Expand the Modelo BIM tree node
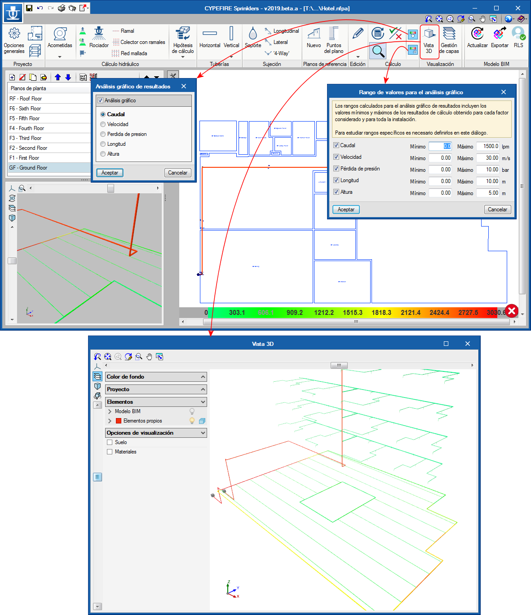 pos(110,411)
